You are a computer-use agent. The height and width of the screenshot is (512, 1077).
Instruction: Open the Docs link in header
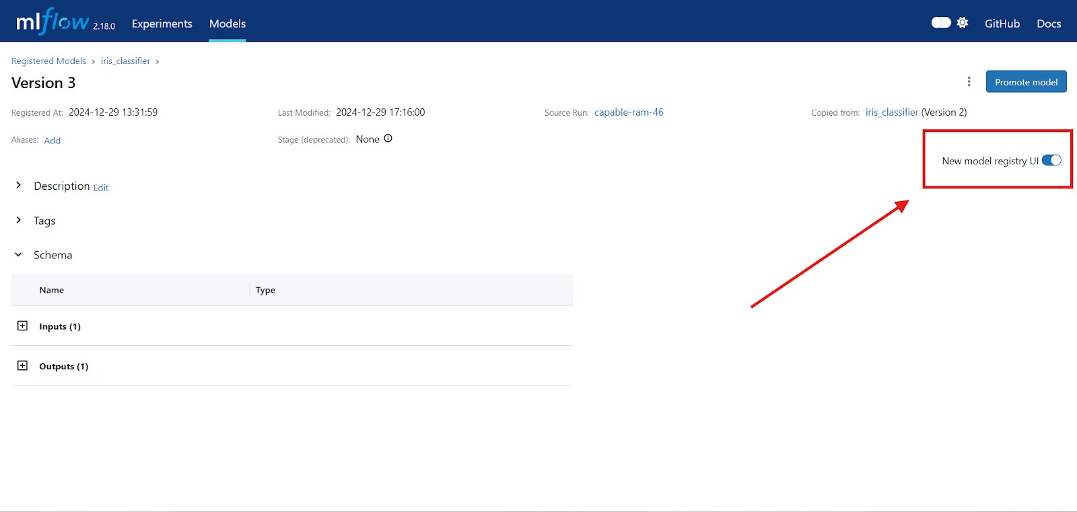point(1048,24)
